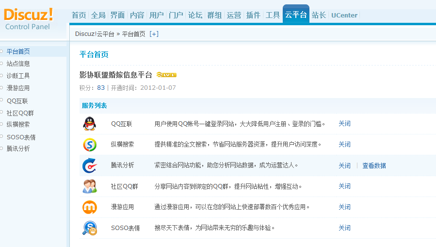The width and height of the screenshot is (436, 247).
Task: Select the active 云平台 tab
Action: coord(296,15)
